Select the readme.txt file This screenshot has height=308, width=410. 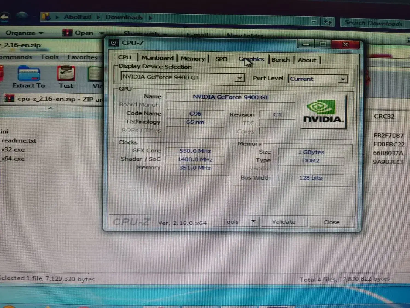click(x=19, y=141)
